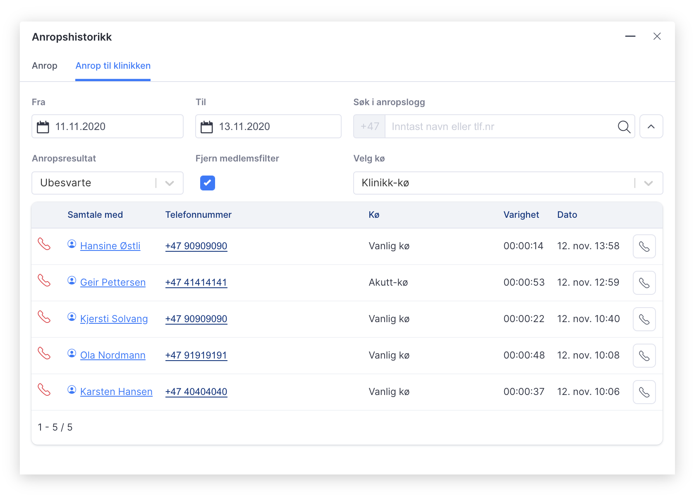Click phone number +47 40404040
This screenshot has height=496, width=694.
(x=196, y=392)
